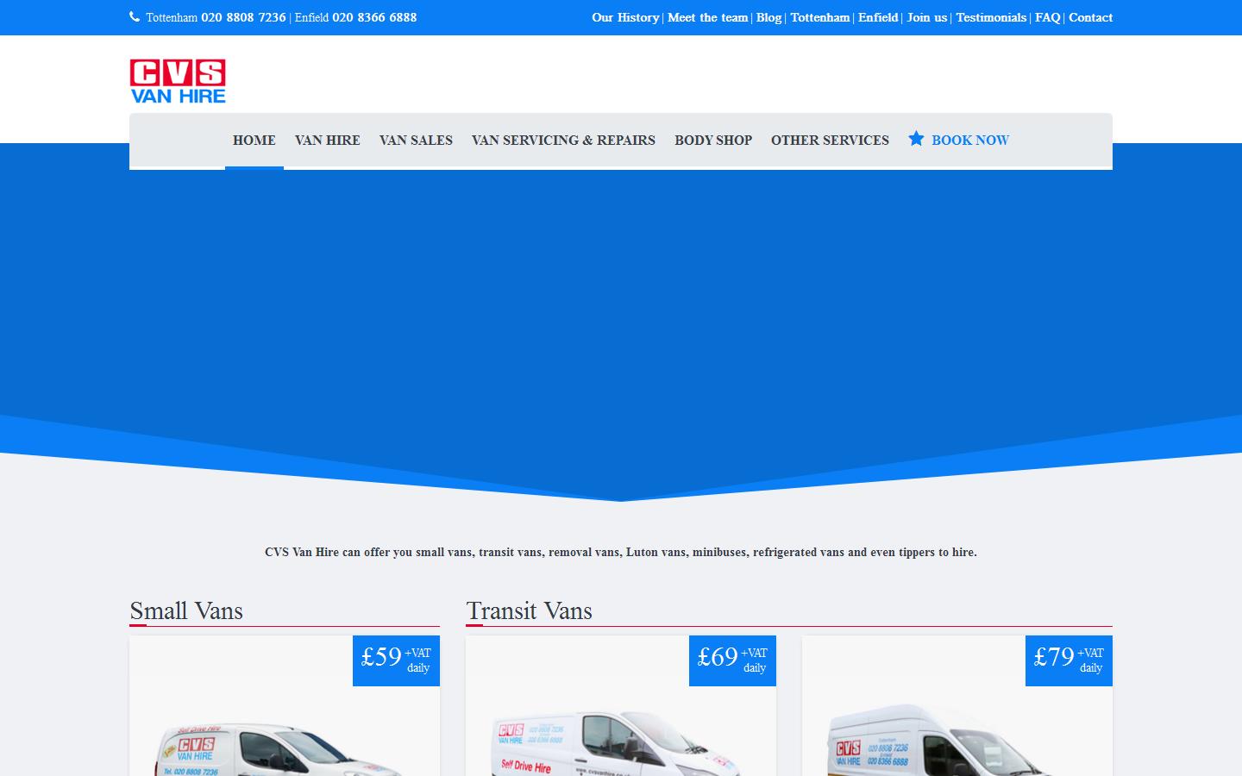Call the Enfield phone number 020 8366 6888
This screenshot has width=1242, height=776.
373,16
